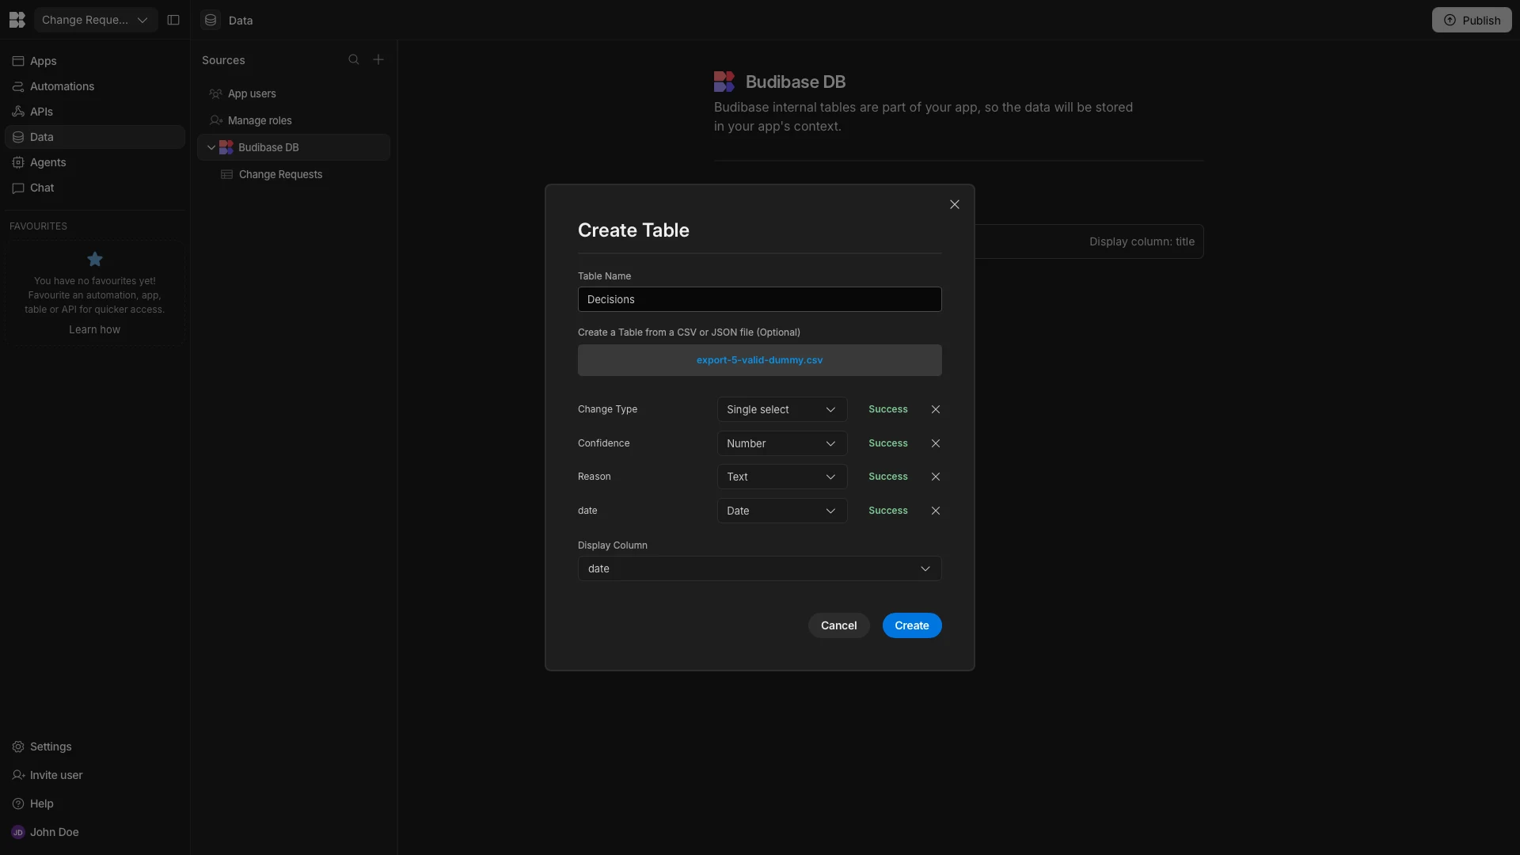This screenshot has height=855, width=1520.
Task: Select Data in sidebar
Action: (95, 137)
